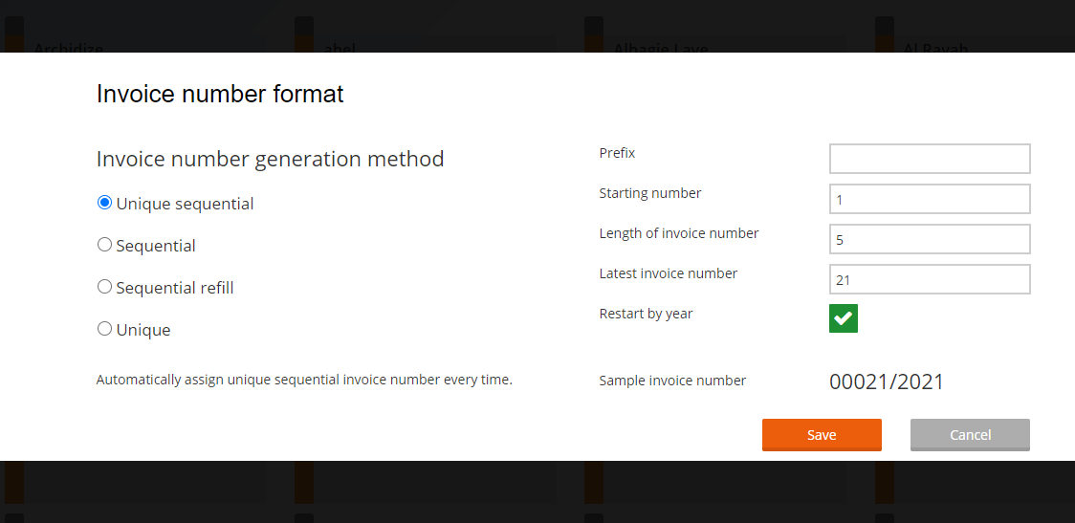Edit the Latest invoice number field
The image size is (1075, 523).
[929, 279]
